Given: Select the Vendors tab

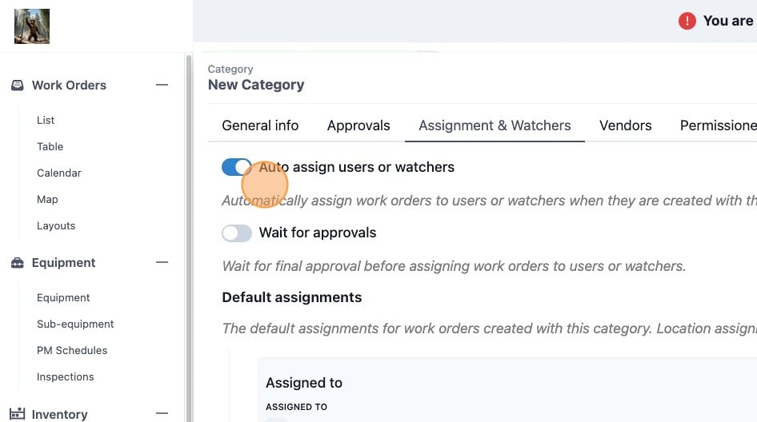Looking at the screenshot, I should pyautogui.click(x=625, y=125).
